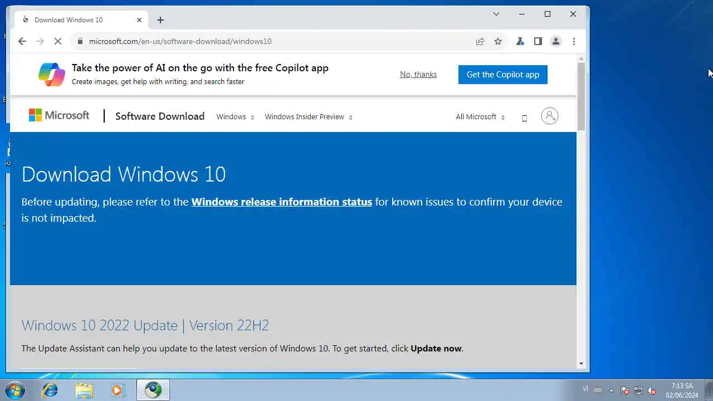Click the disabled forward navigation arrow
713x401 pixels.
point(40,41)
